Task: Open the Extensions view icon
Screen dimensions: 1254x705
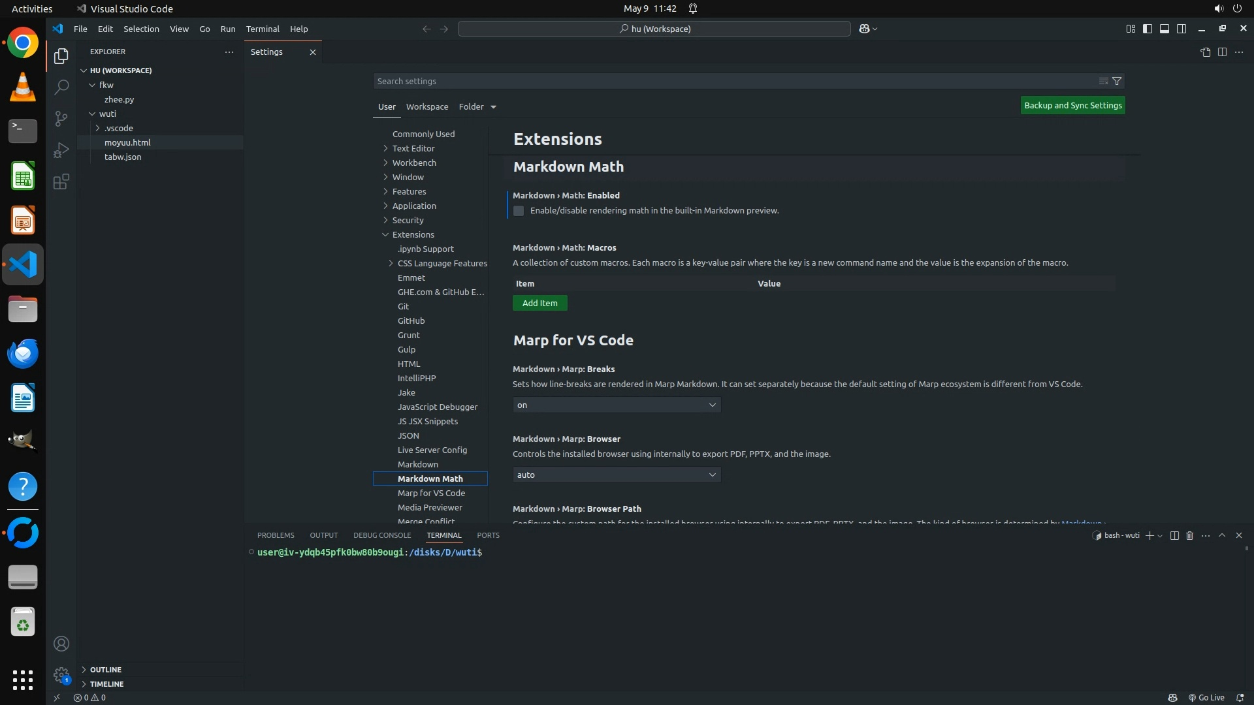Action: click(61, 181)
